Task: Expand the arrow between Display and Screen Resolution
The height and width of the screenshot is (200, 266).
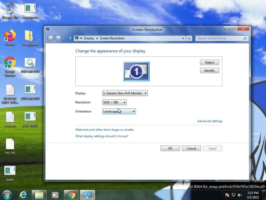Action: click(x=97, y=39)
